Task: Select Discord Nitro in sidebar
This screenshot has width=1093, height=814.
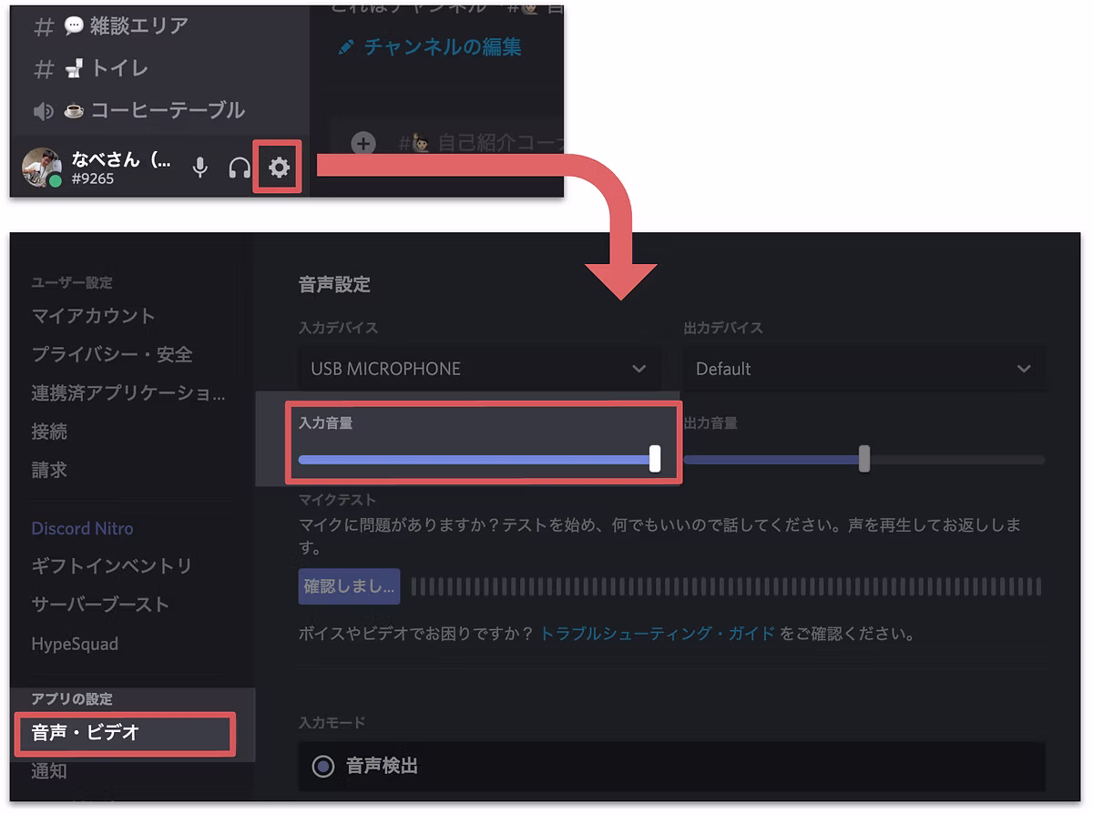Action: point(83,528)
